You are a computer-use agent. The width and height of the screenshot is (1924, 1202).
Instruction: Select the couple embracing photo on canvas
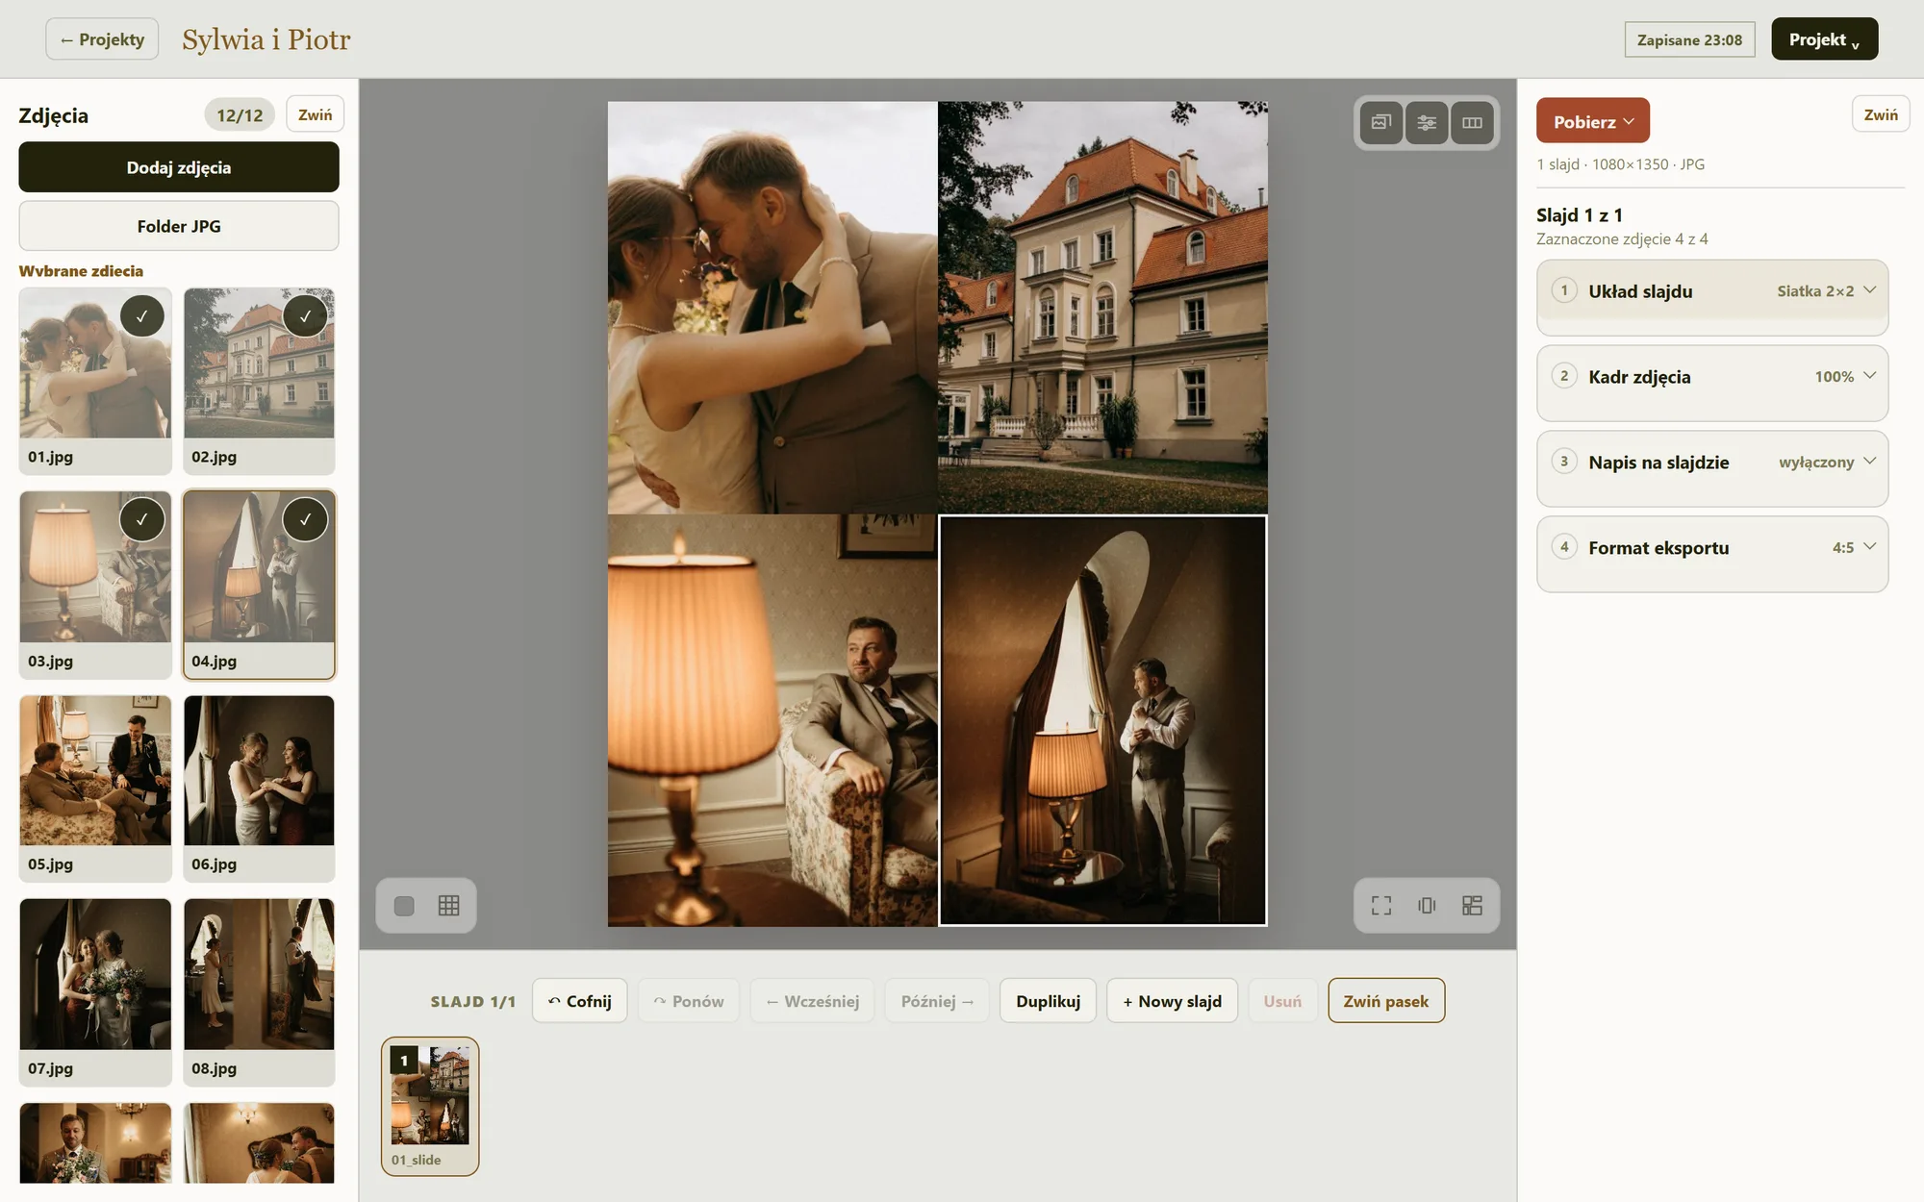[772, 308]
